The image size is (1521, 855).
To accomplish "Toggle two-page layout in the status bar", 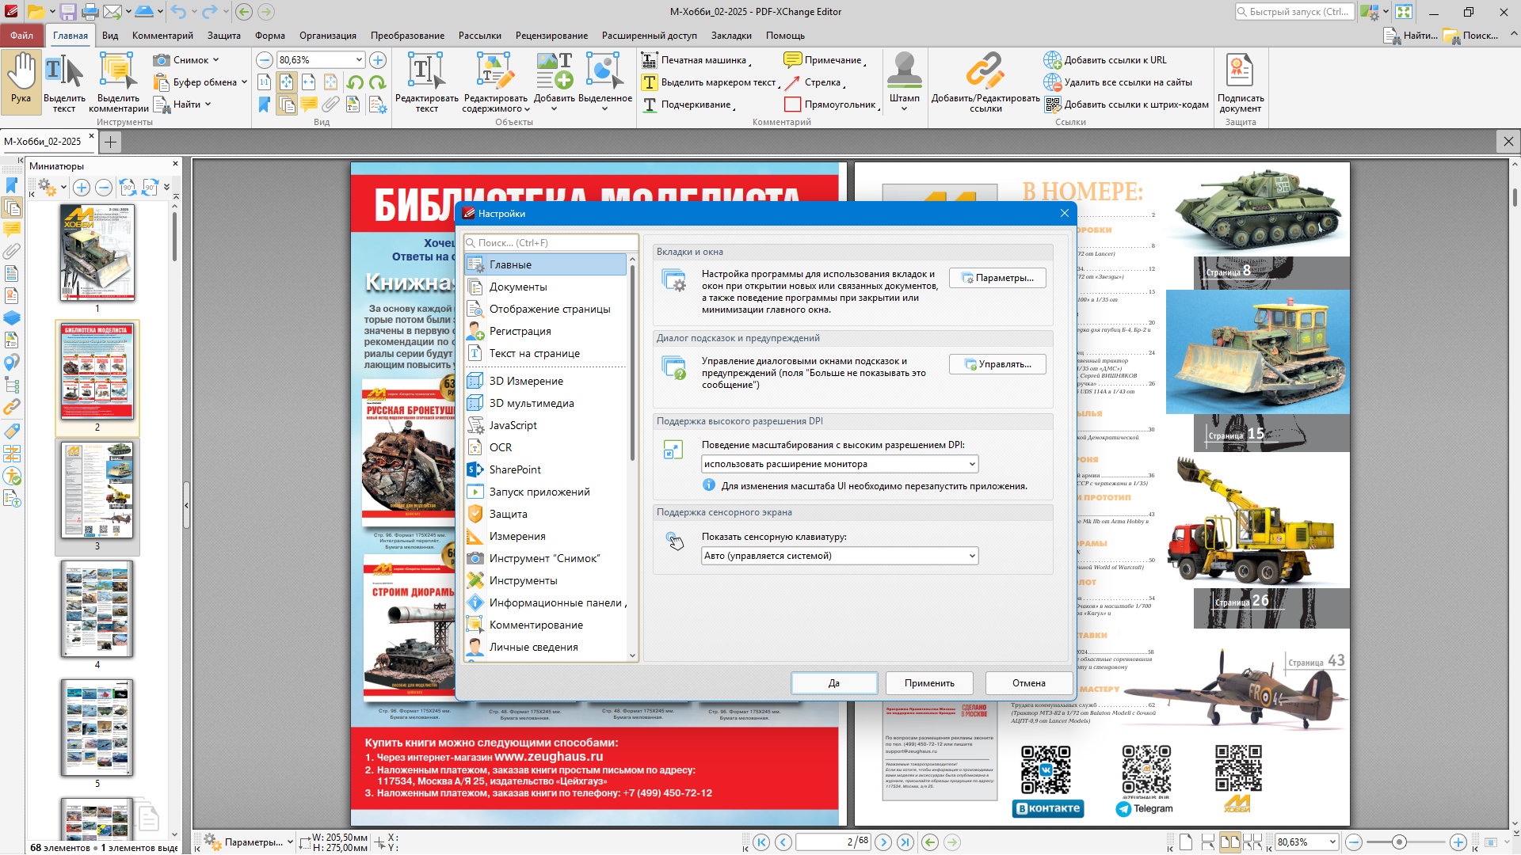I will tap(1229, 842).
